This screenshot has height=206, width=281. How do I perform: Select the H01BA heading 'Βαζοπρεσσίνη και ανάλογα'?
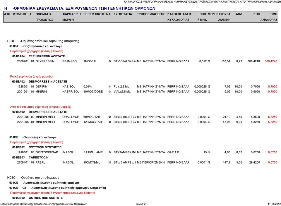tap(43, 46)
